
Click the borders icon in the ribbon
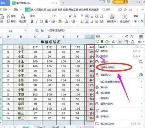click(x=46, y=22)
